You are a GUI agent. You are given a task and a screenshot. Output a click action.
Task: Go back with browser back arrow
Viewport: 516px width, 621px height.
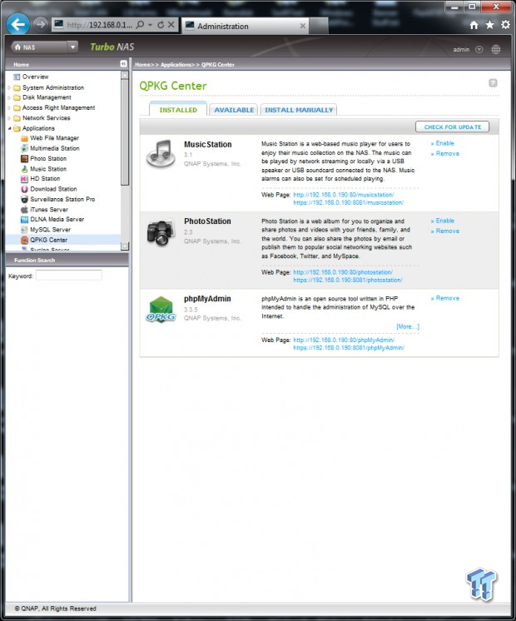(17, 24)
